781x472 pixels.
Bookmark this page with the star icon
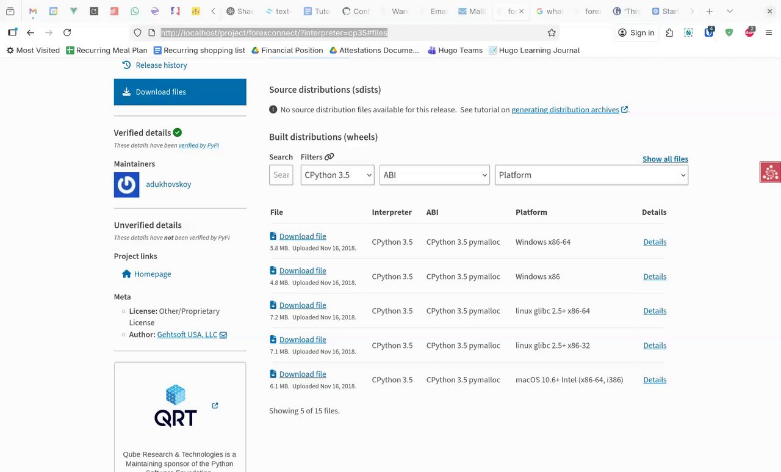(x=552, y=33)
